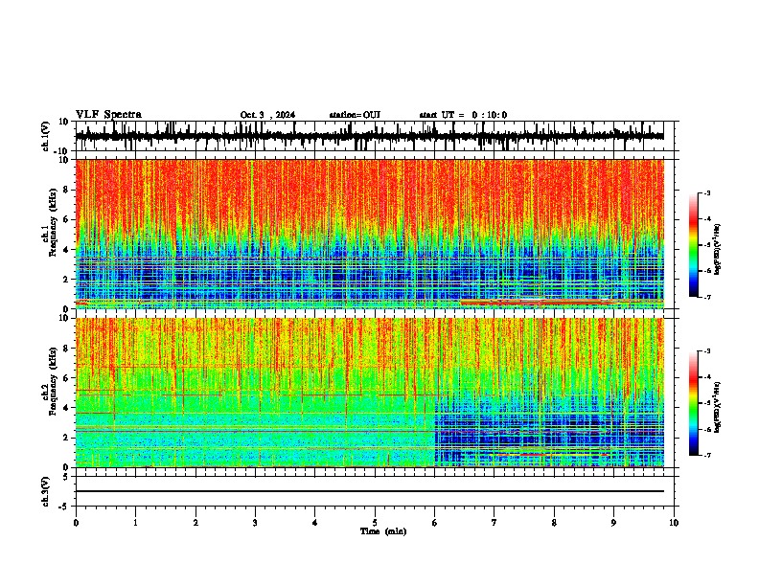Click inside the ch.1 frequency spectrogram

[x=369, y=234]
